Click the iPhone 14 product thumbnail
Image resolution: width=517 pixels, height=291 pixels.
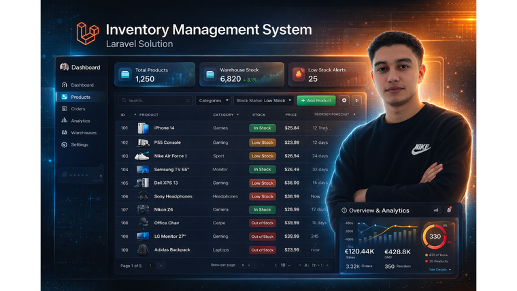click(x=143, y=128)
